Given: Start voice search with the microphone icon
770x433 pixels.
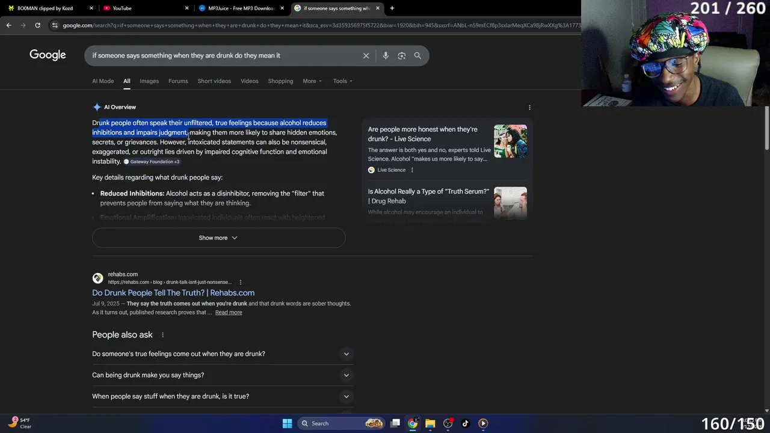Looking at the screenshot, I should [x=386, y=55].
